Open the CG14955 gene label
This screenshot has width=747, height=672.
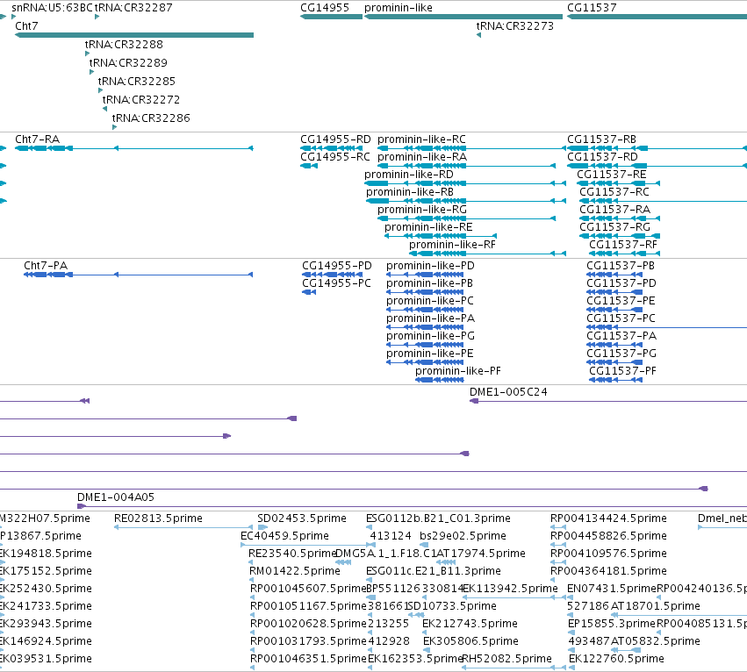[x=325, y=8]
